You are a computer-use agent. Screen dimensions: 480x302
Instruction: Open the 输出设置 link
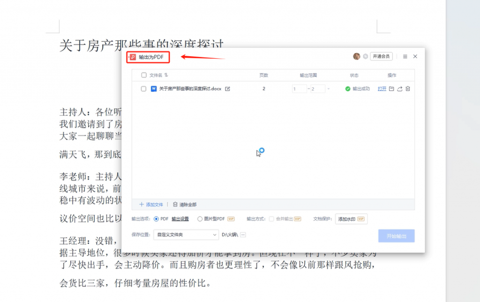tap(180, 219)
